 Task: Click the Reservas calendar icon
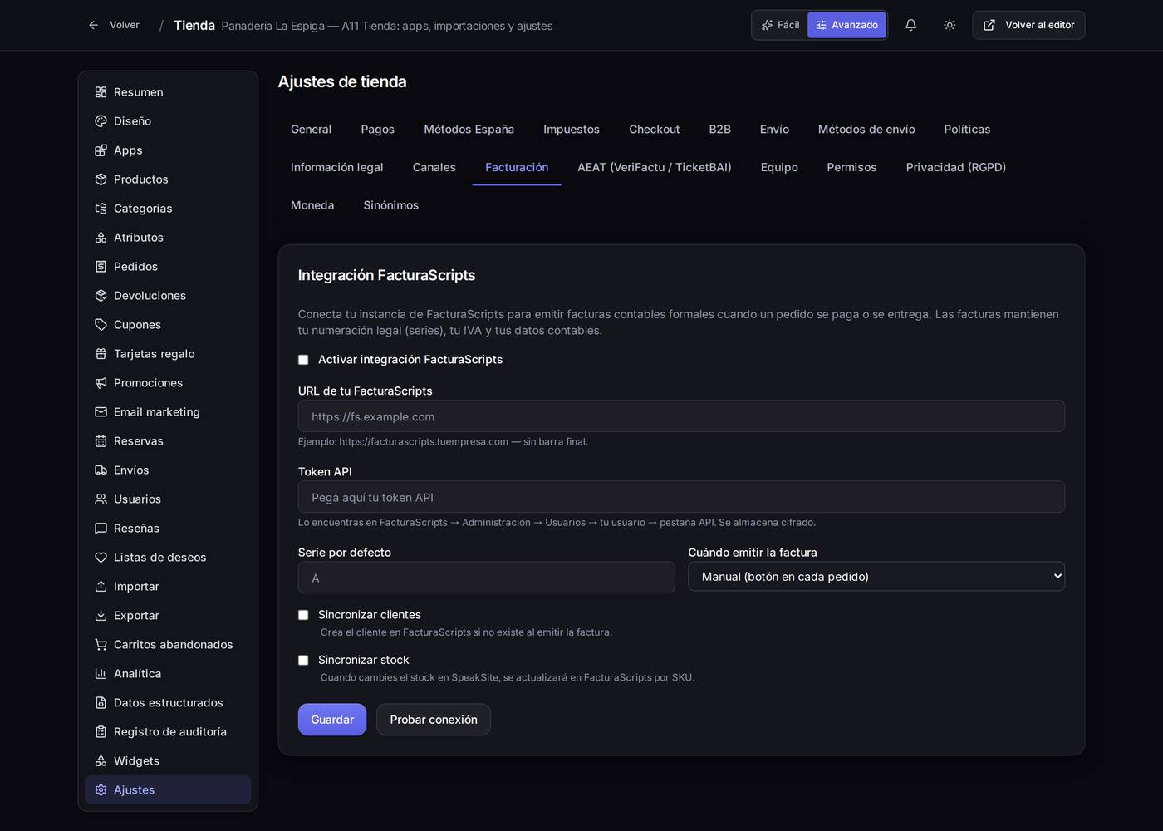pyautogui.click(x=101, y=441)
